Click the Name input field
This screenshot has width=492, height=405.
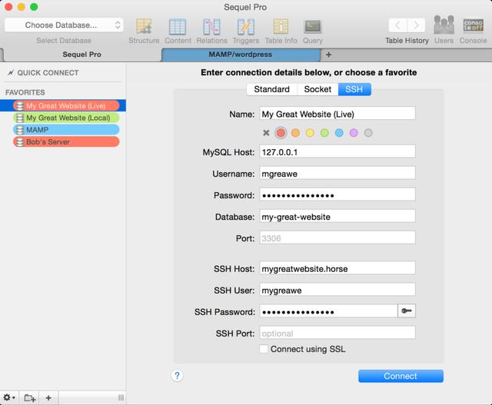click(x=337, y=114)
